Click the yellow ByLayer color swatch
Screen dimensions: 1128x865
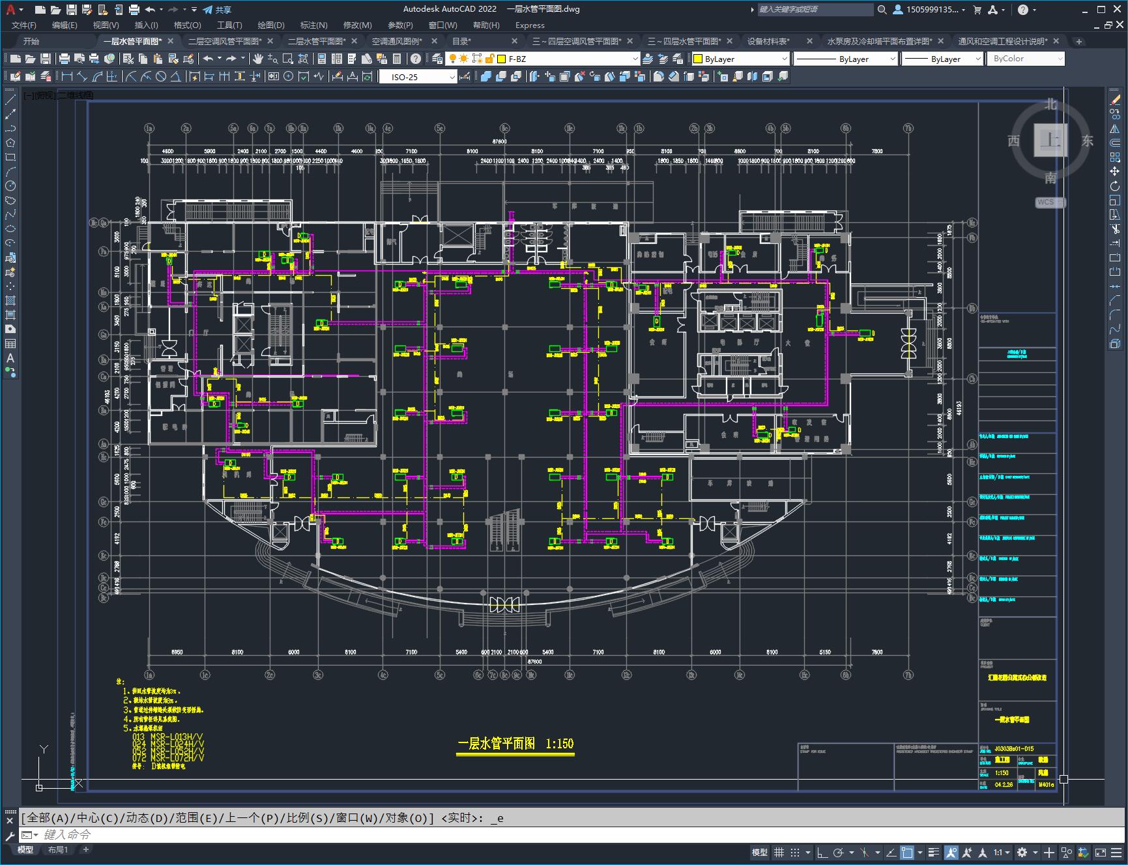click(698, 59)
